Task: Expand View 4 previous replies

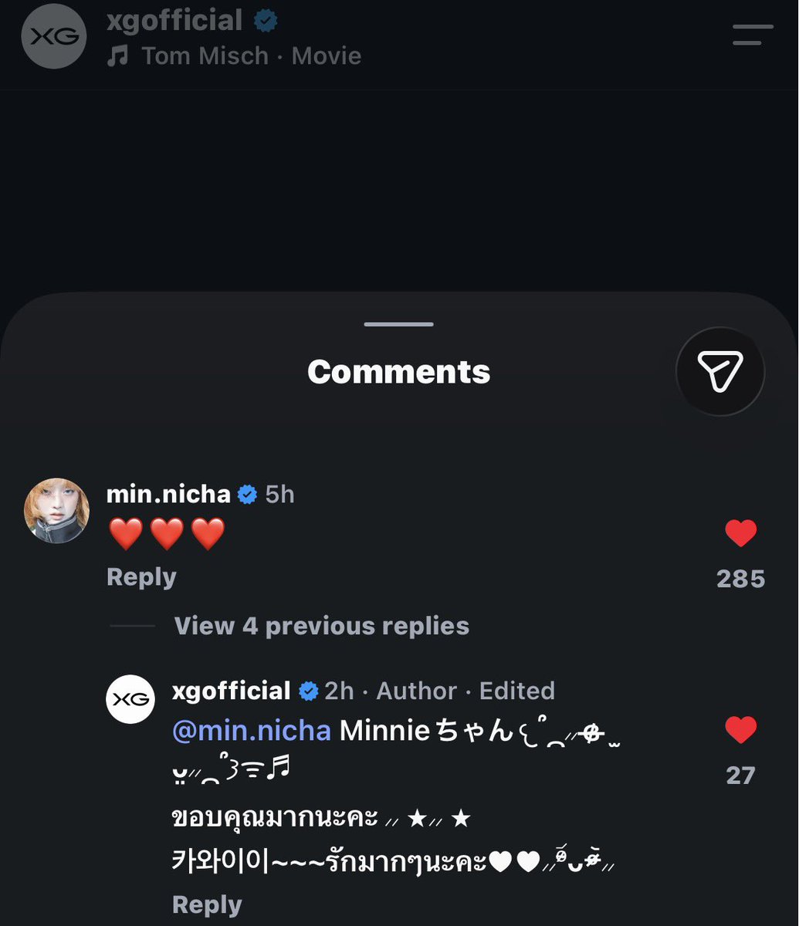Action: (x=321, y=626)
